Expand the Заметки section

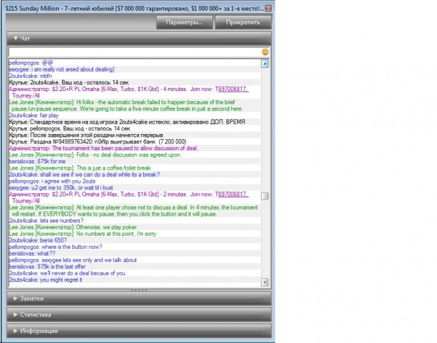(x=139, y=299)
